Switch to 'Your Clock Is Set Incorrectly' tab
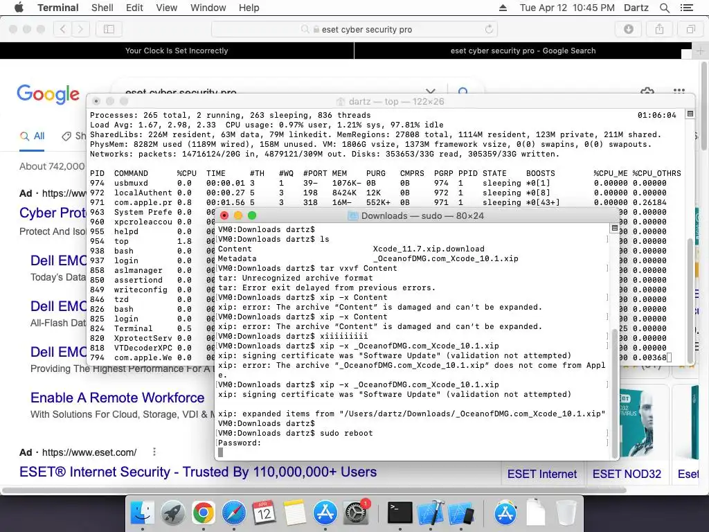This screenshot has height=532, width=709. tap(177, 51)
